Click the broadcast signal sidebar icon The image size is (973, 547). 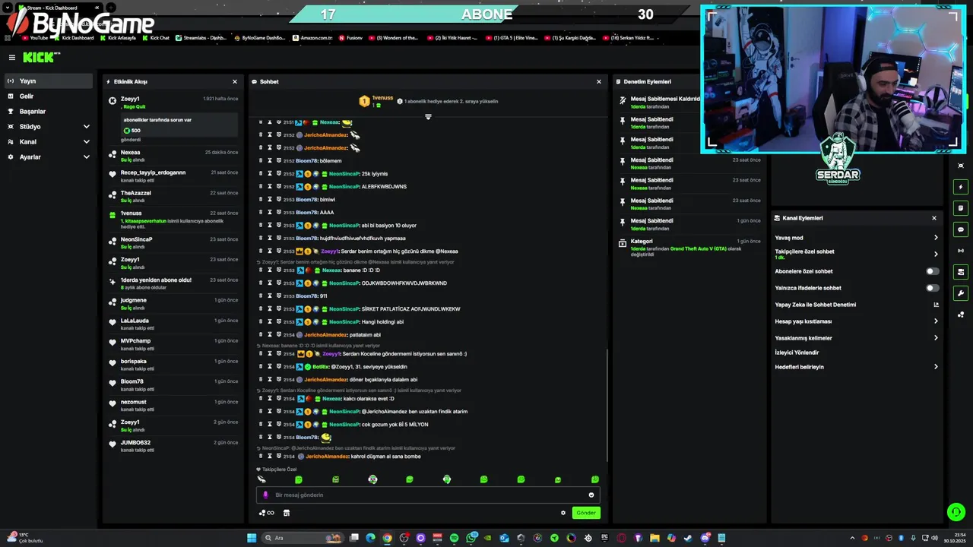(x=961, y=251)
